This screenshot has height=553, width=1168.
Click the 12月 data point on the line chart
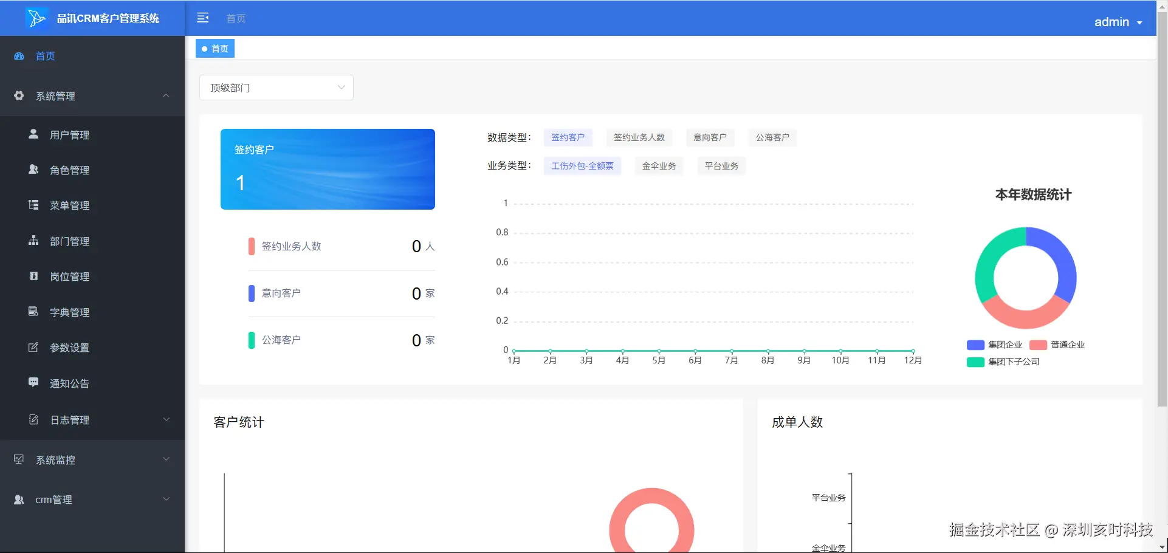click(x=913, y=351)
